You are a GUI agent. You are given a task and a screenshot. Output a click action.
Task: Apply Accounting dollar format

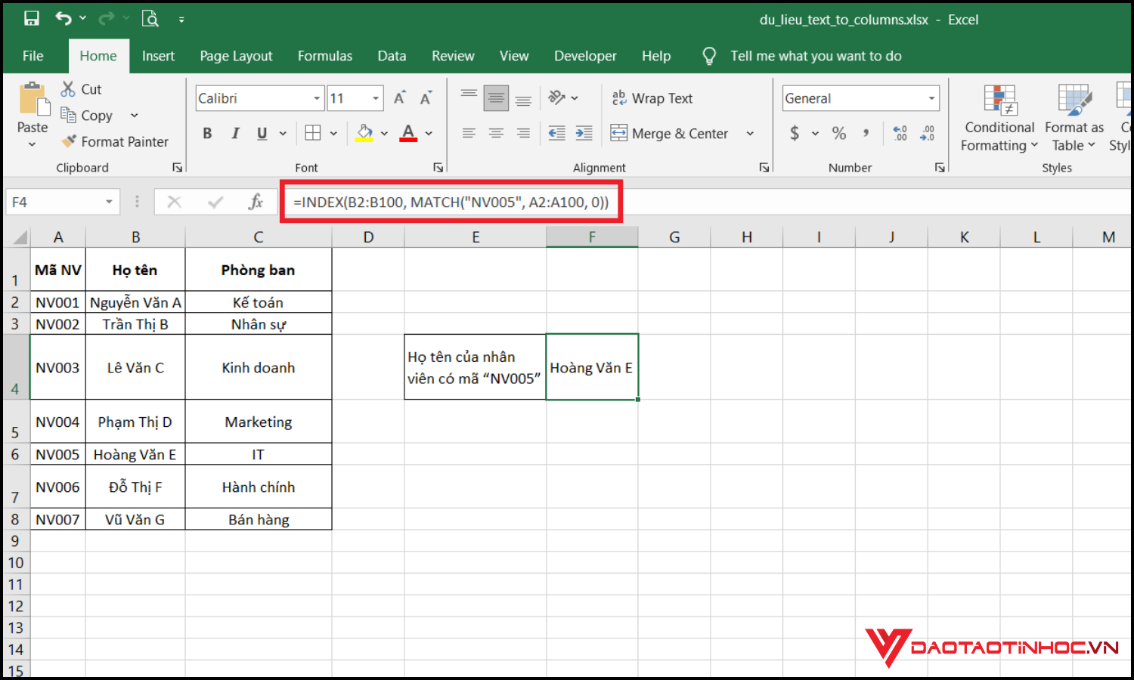795,134
